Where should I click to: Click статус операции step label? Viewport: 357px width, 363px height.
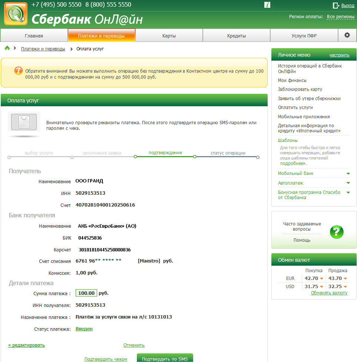pos(228,153)
